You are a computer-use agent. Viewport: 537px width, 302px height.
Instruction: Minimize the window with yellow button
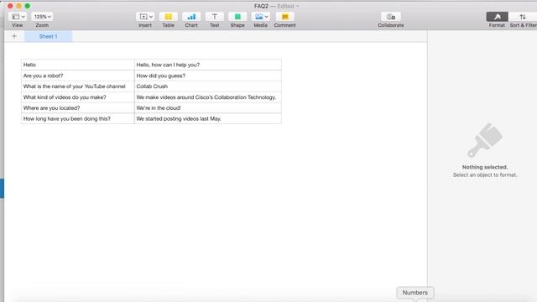18,6
